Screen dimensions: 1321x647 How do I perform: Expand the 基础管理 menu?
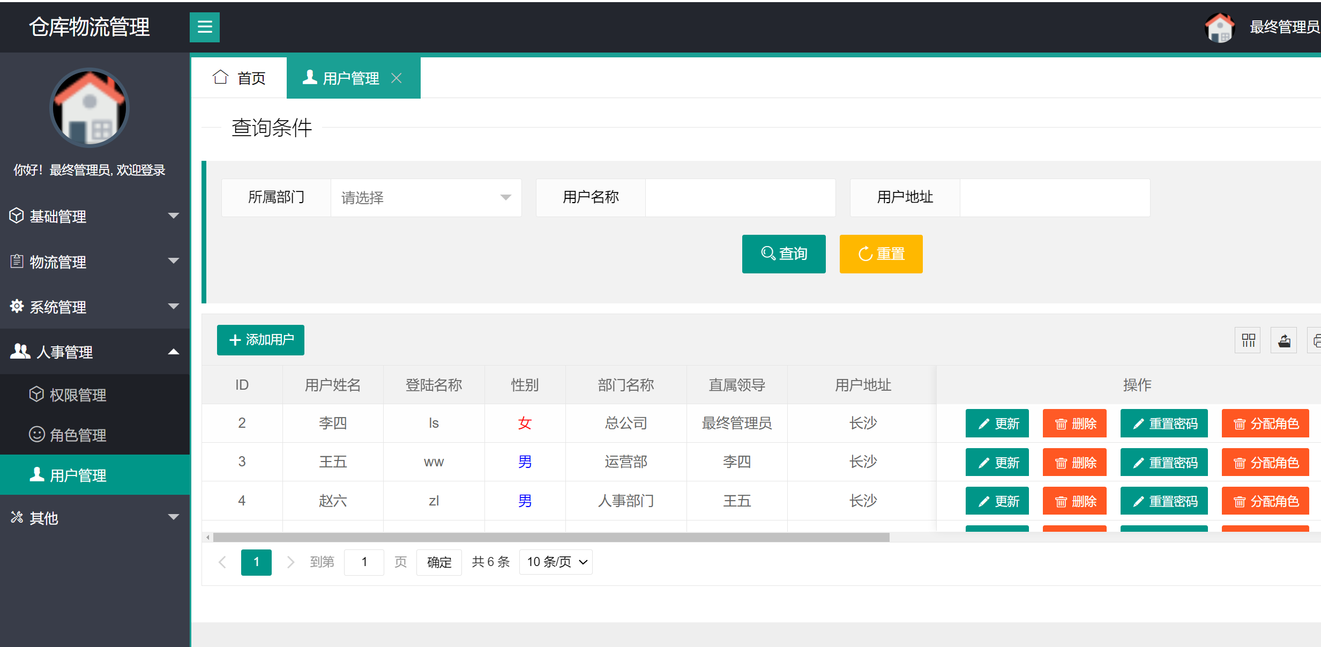coord(95,216)
